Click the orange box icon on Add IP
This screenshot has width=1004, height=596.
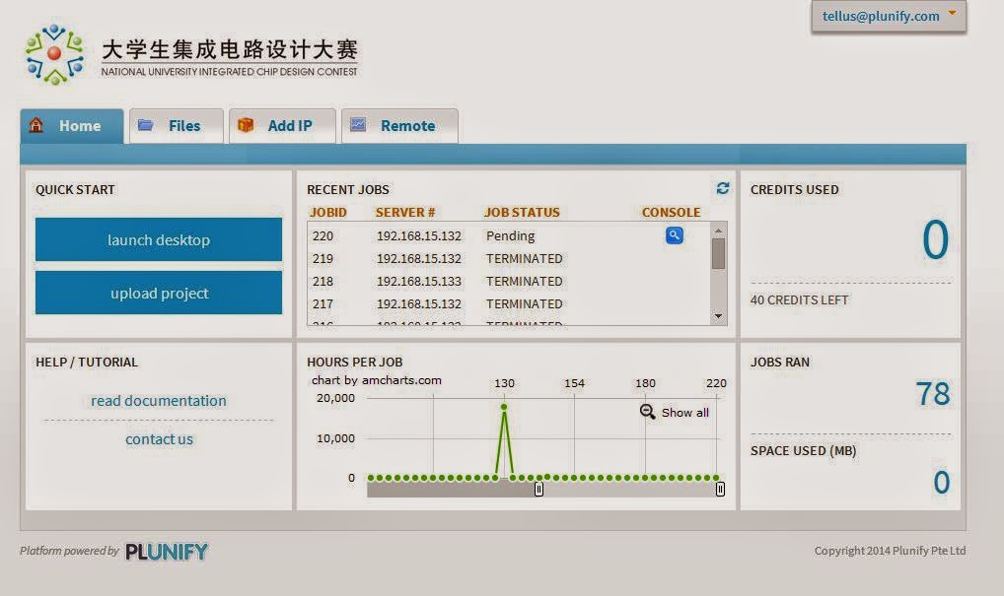(x=246, y=125)
